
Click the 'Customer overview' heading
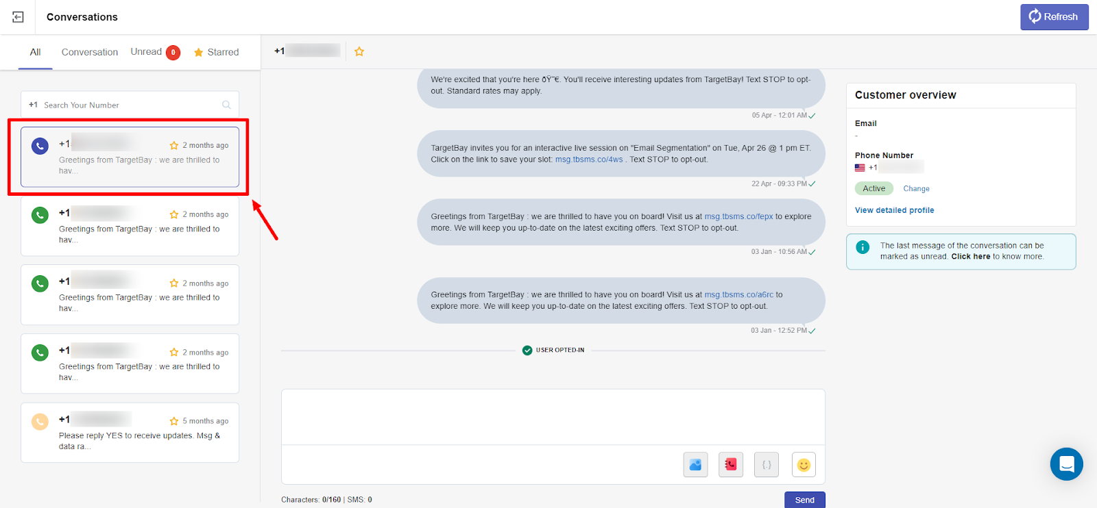(x=905, y=95)
